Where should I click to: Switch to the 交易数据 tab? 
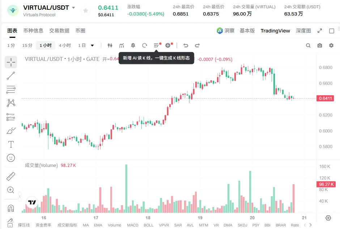click(x=59, y=31)
